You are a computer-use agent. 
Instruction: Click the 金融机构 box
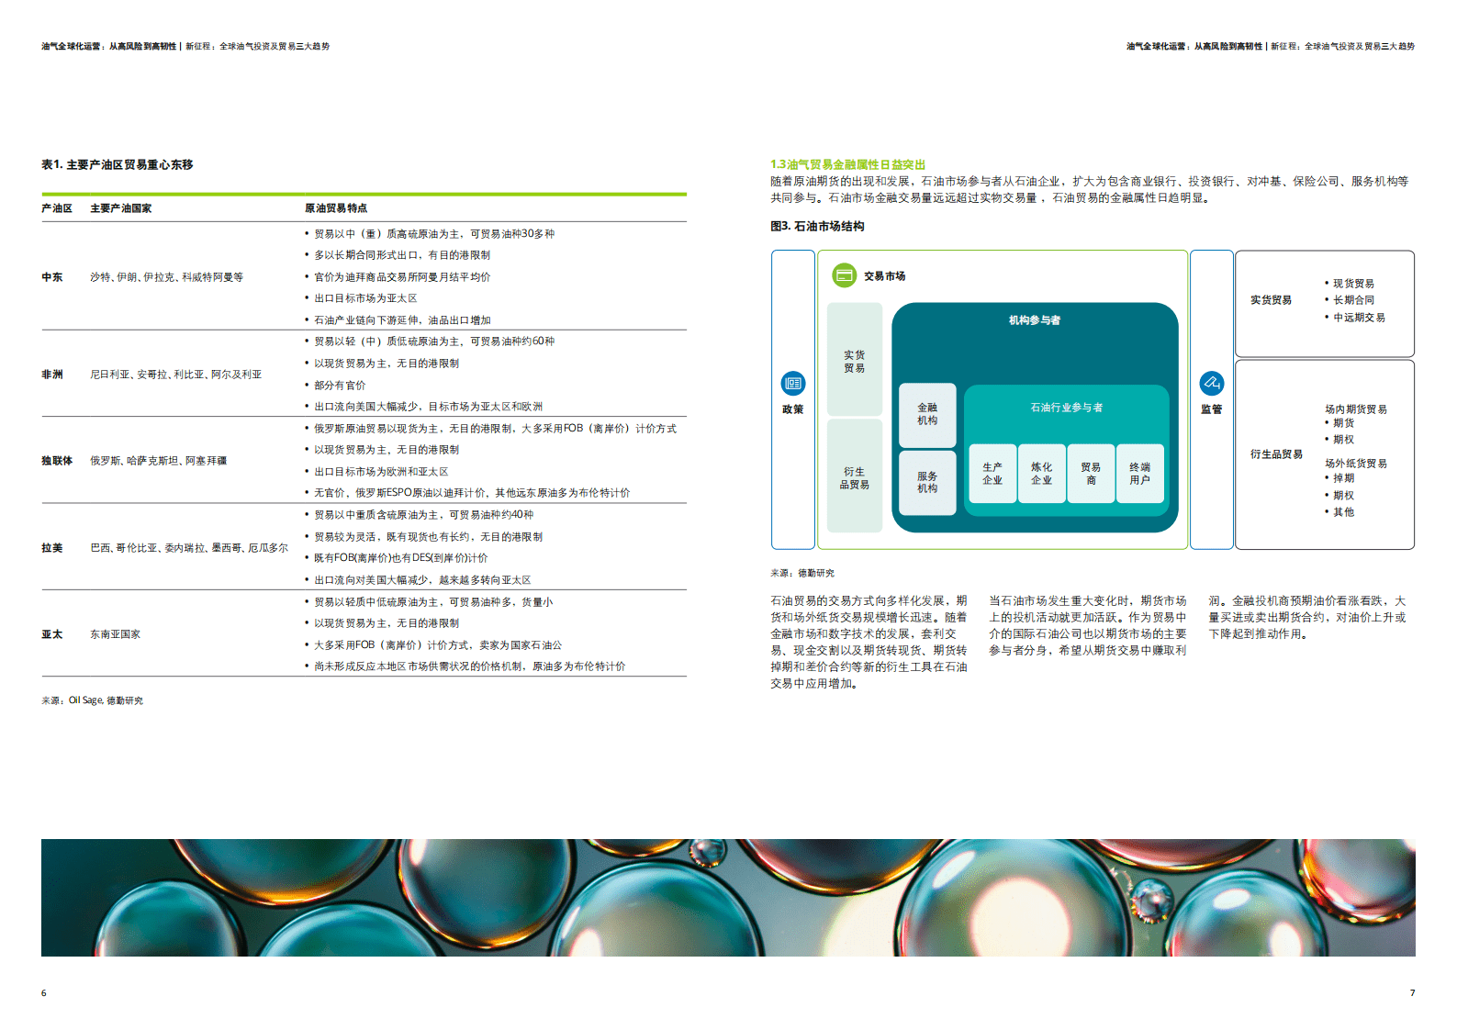click(x=927, y=414)
